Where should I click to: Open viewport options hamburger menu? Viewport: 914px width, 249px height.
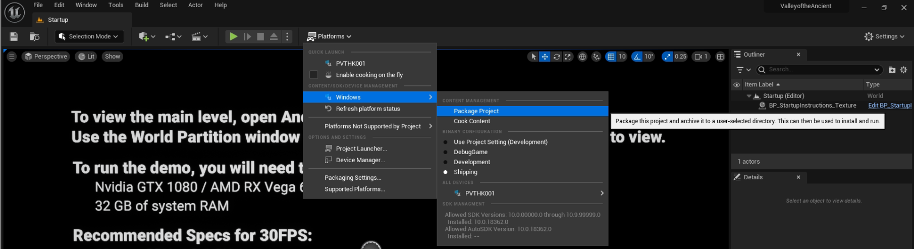click(x=12, y=57)
